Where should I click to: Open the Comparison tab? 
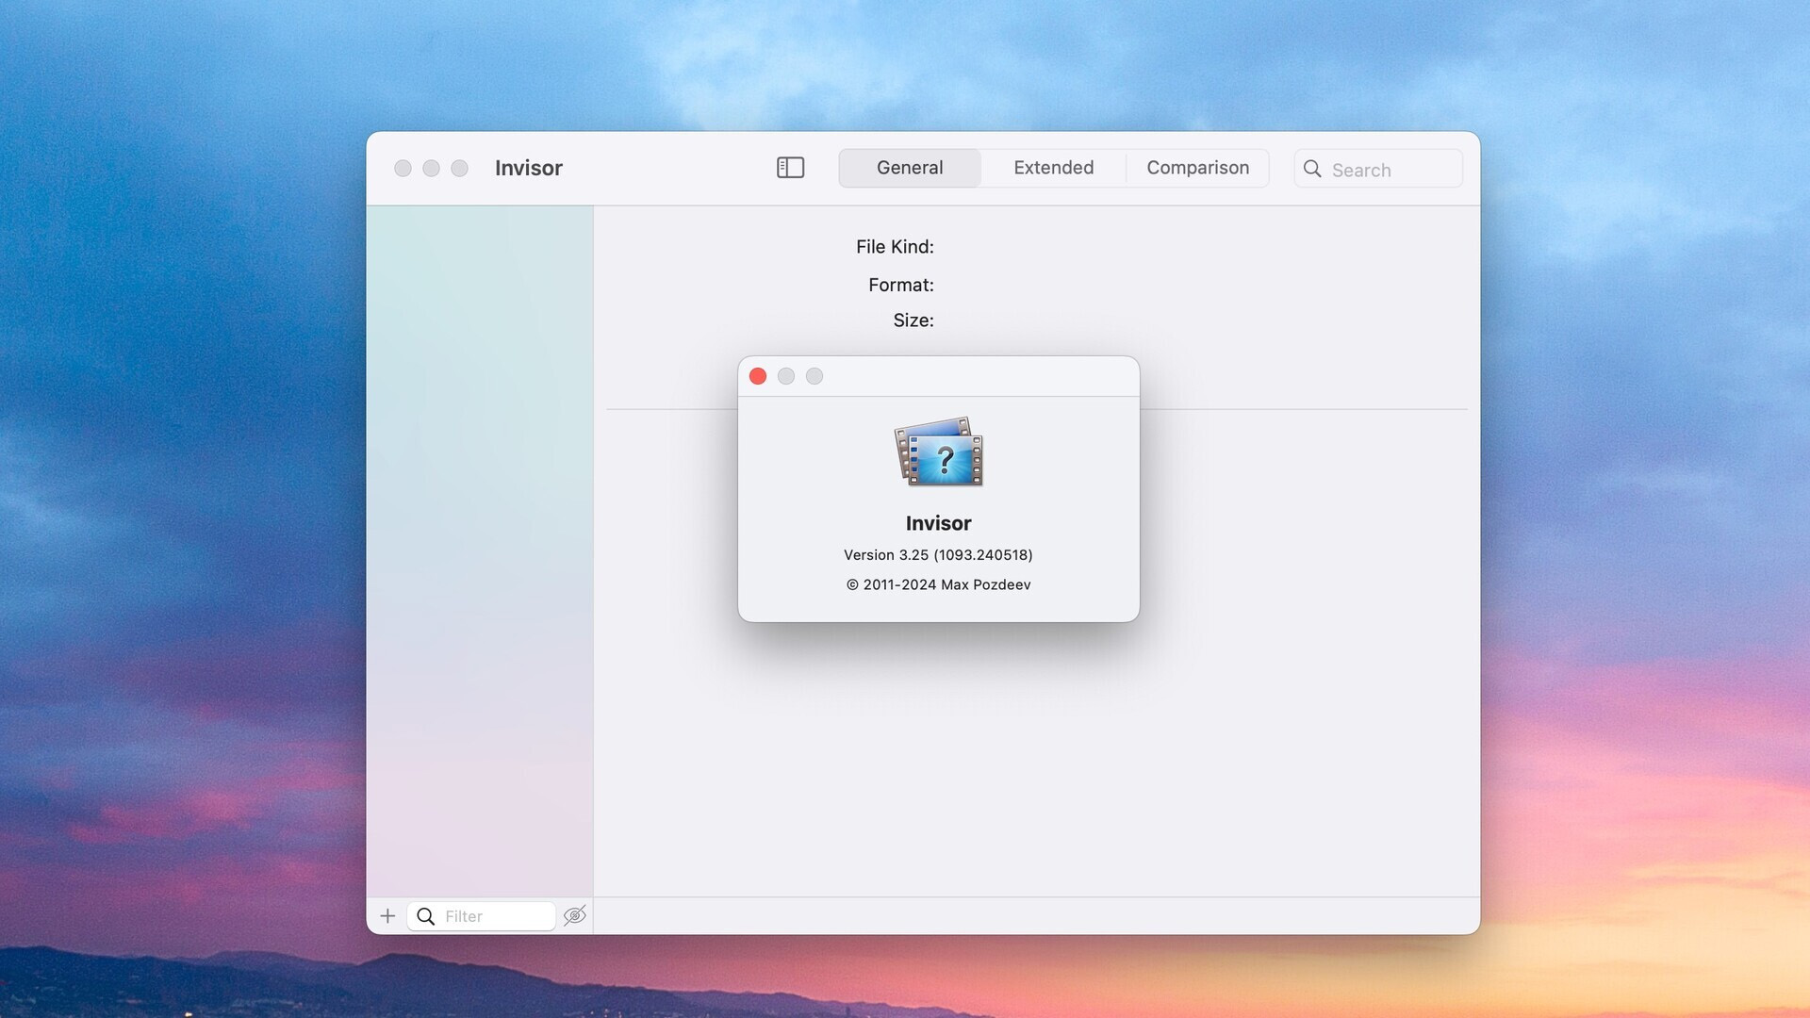coord(1197,168)
